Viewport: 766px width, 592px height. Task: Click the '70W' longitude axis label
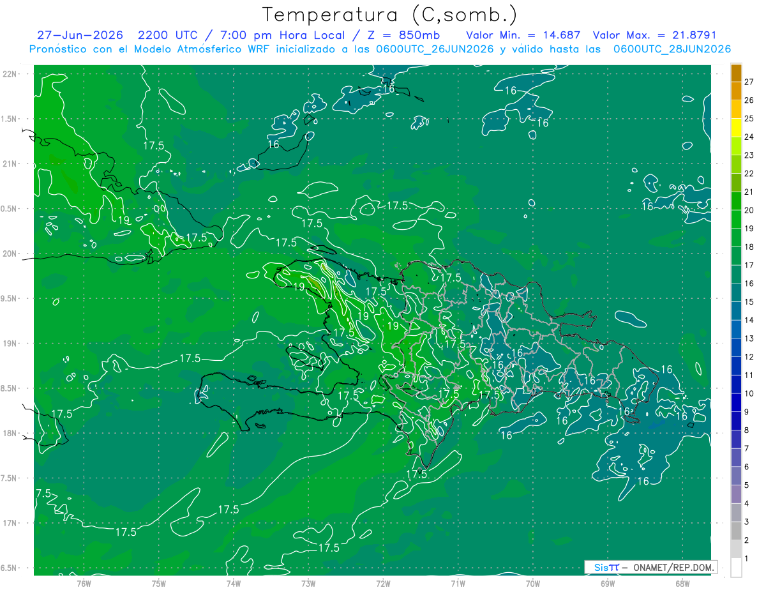point(532,583)
